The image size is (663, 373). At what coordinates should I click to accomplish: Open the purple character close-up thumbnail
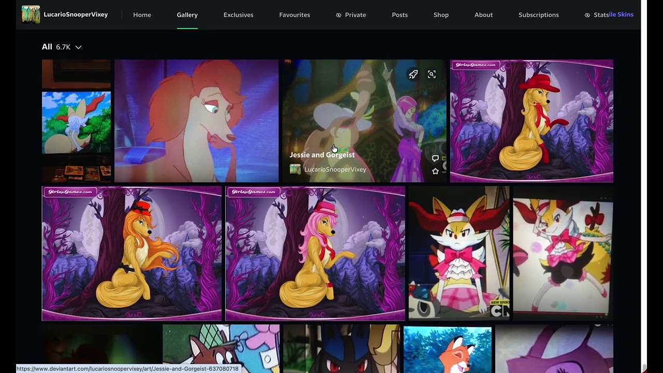tap(554, 349)
